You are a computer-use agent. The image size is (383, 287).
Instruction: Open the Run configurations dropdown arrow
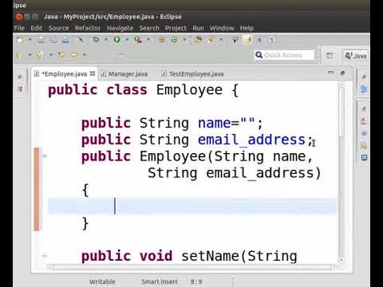pyautogui.click(x=127, y=40)
